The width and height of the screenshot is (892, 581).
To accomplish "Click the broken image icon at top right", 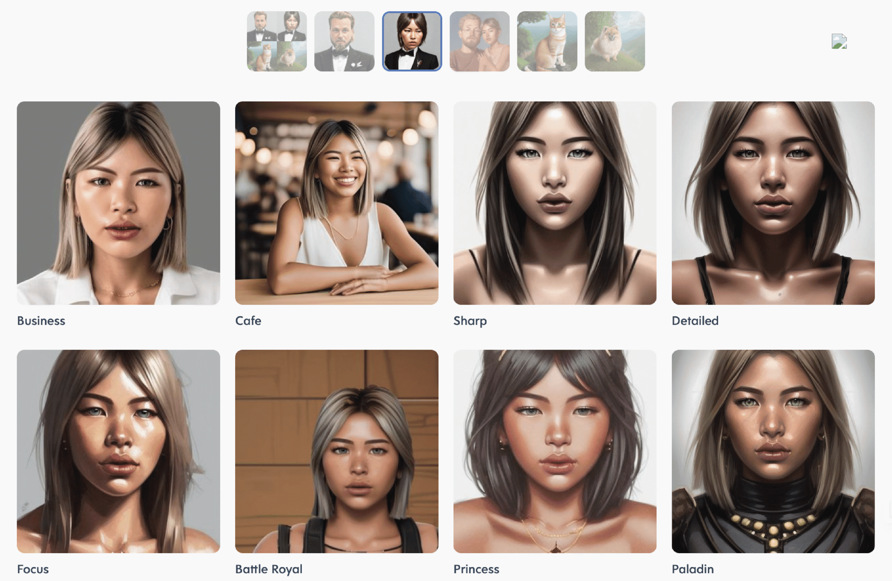I will [x=839, y=41].
